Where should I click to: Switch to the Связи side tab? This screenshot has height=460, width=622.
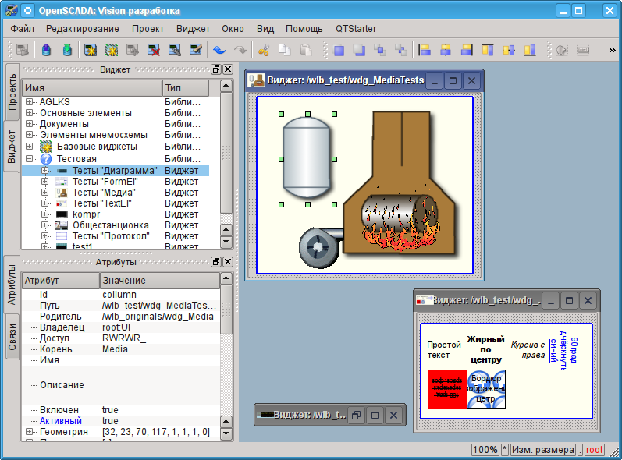coord(11,338)
